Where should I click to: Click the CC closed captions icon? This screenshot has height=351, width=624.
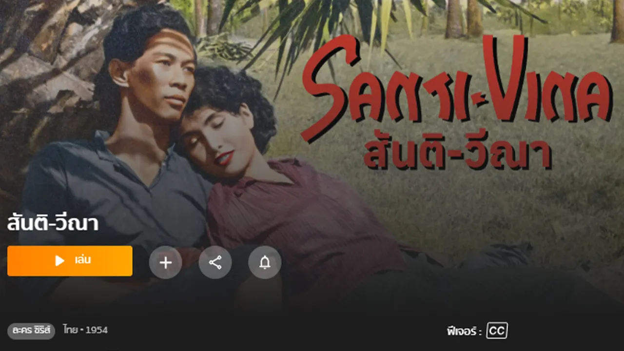pos(497,331)
